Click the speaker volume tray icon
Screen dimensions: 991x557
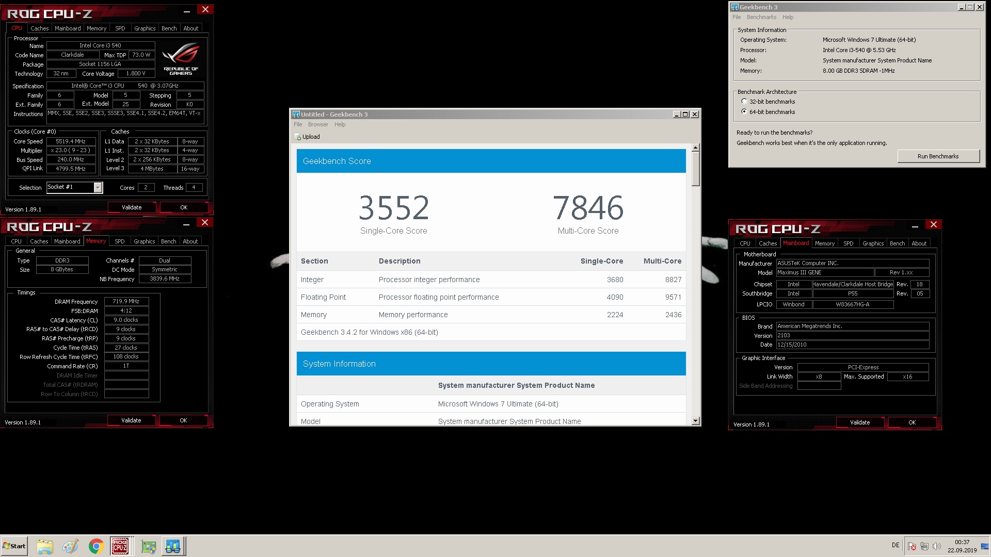pyautogui.click(x=937, y=546)
